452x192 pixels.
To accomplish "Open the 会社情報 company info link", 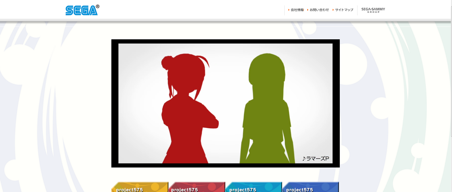I will 297,10.
